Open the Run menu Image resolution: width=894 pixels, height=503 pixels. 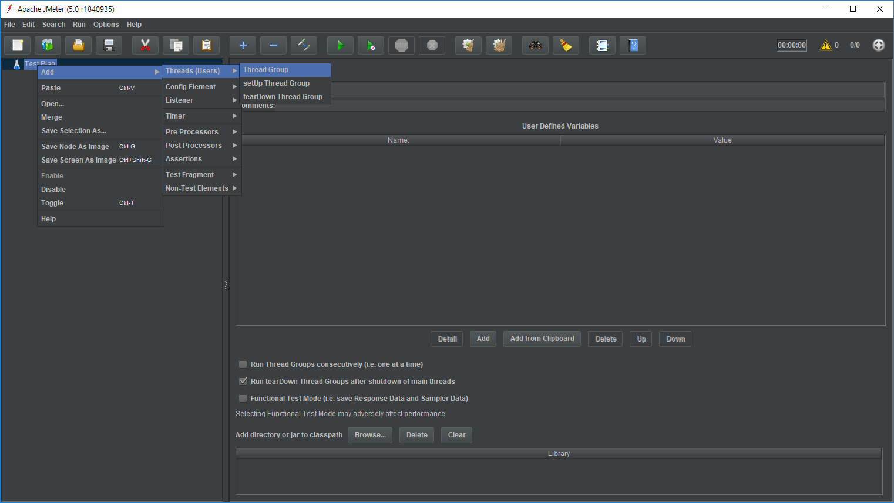coord(79,25)
